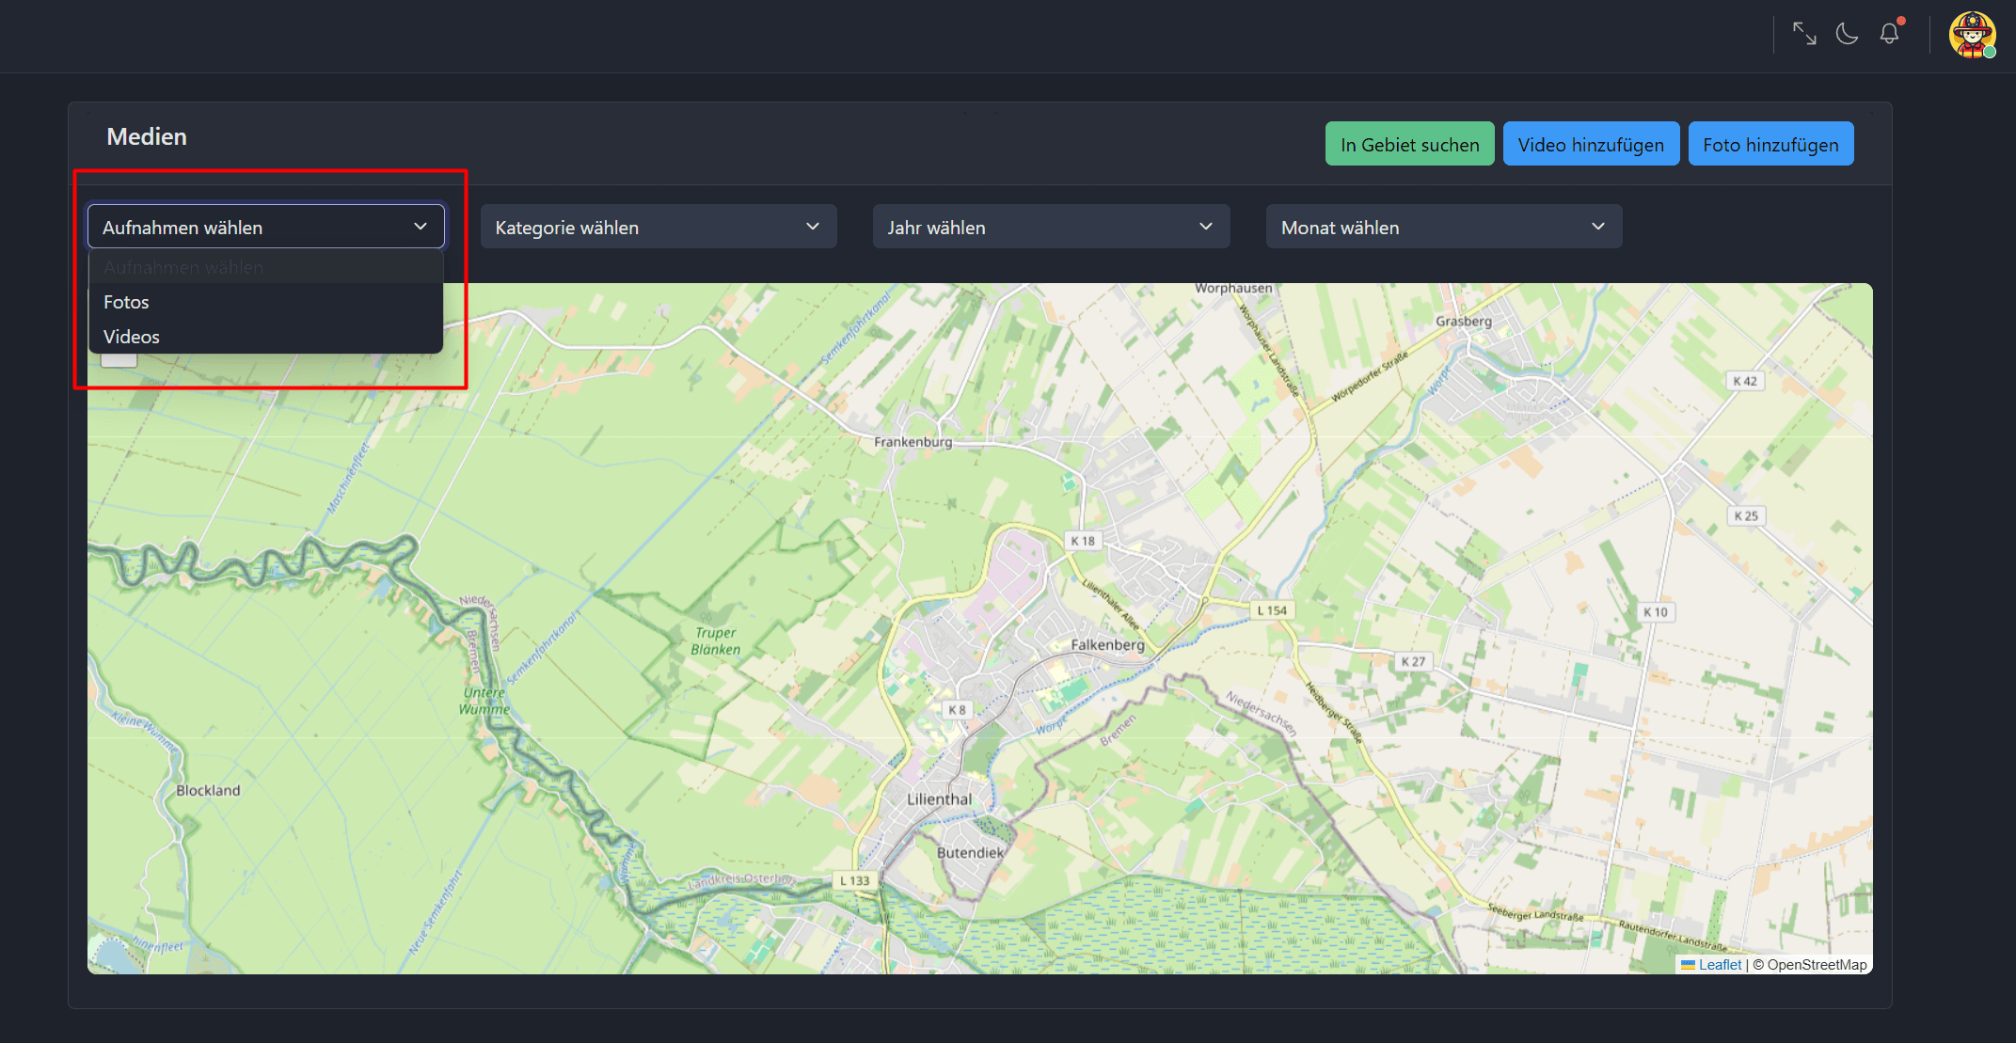Click the K 18 road shield on map
This screenshot has width=2016, height=1043.
pyautogui.click(x=1083, y=541)
